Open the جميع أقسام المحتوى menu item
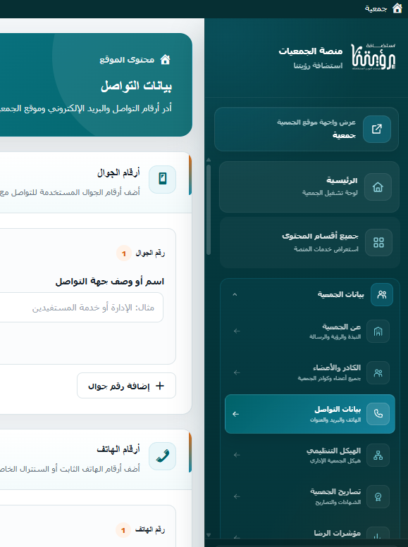The width and height of the screenshot is (408, 547). (310, 242)
